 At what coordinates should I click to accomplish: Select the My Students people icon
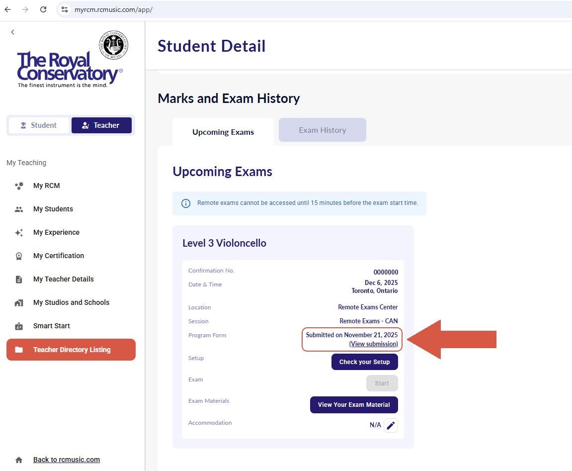(19, 209)
